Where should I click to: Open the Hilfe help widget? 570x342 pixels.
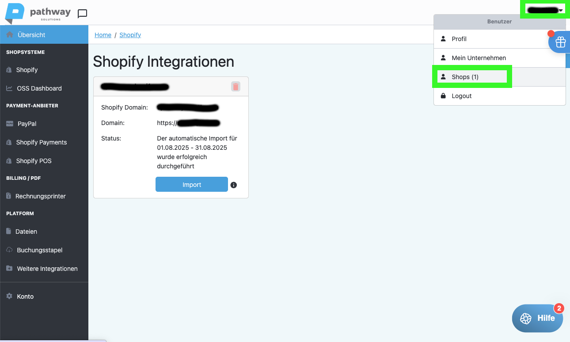(x=537, y=318)
